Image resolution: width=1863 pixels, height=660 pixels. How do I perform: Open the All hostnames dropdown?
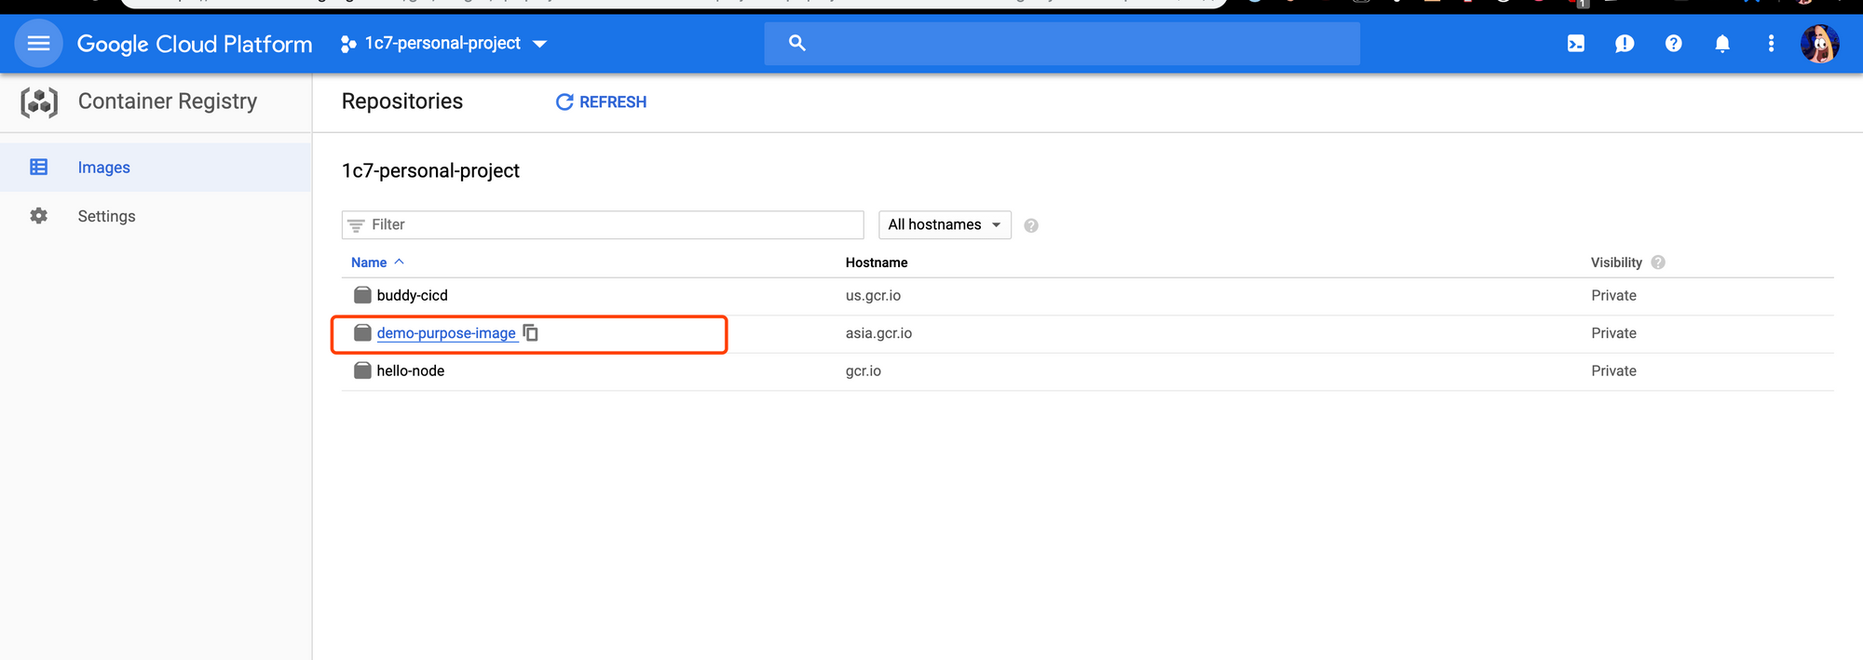[x=944, y=225]
